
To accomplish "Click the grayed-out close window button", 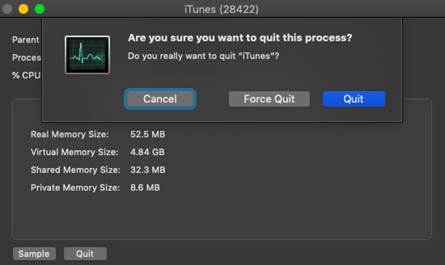I will coord(7,9).
